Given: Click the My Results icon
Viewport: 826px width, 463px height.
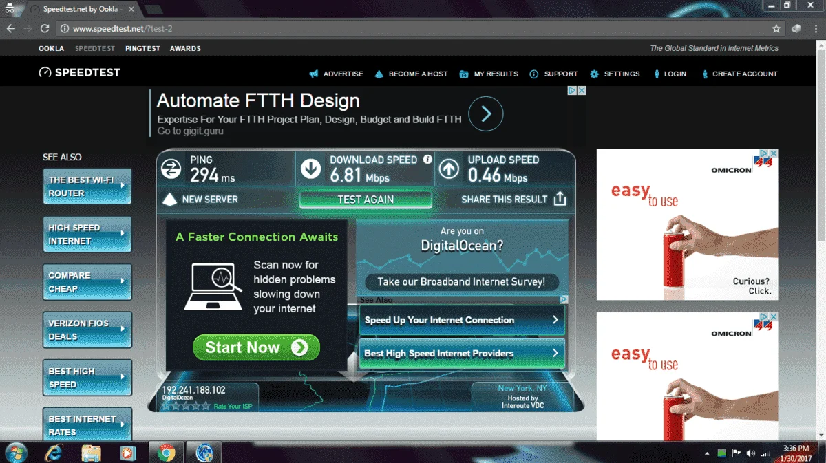Looking at the screenshot, I should point(464,74).
